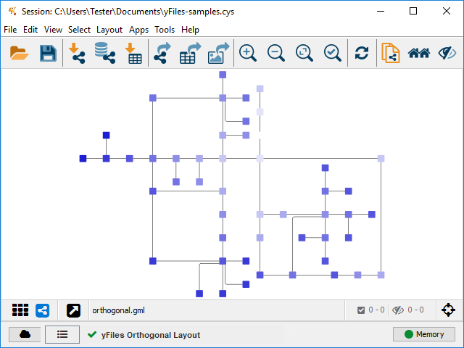Export table to file icon
The image size is (464, 348).
[x=190, y=53]
